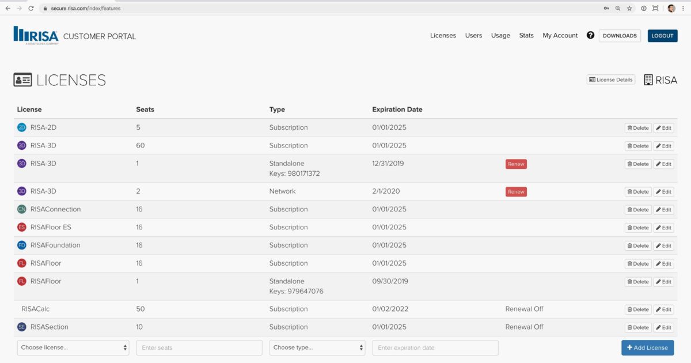Open the help question mark icon

tap(590, 35)
